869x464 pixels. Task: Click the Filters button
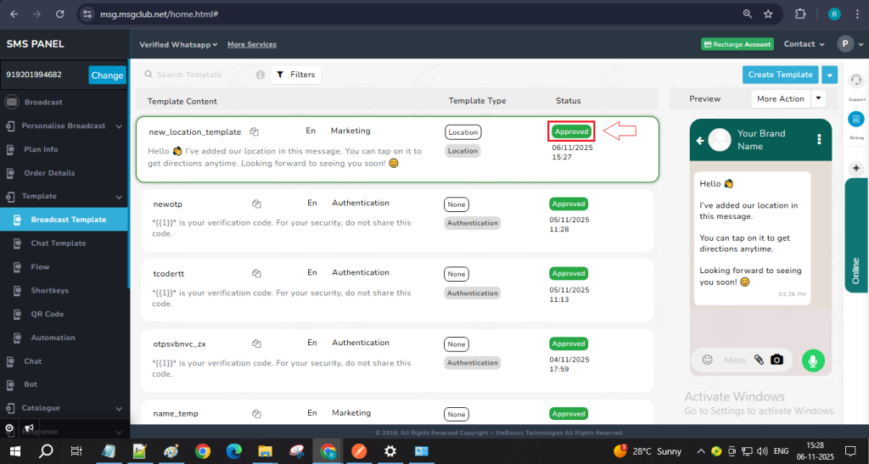[x=295, y=75]
